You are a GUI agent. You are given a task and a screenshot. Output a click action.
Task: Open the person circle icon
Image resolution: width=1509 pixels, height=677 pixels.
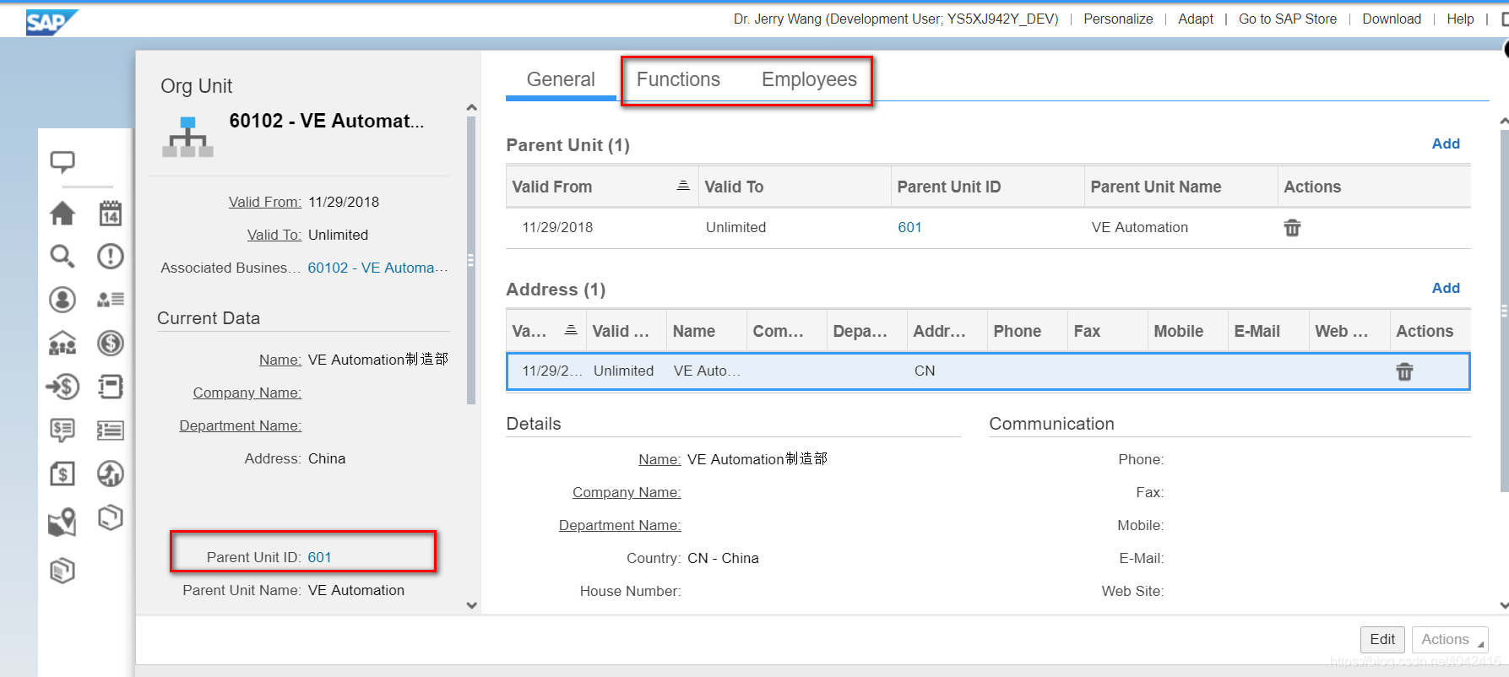point(62,300)
